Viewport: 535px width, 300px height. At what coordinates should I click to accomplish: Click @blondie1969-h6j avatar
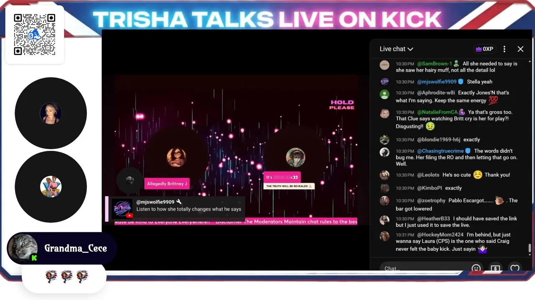tap(385, 140)
